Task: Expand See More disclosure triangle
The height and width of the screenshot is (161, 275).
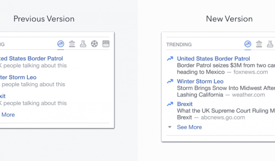Action: coord(170,127)
